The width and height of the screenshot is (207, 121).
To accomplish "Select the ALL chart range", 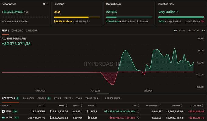I will (203, 31).
